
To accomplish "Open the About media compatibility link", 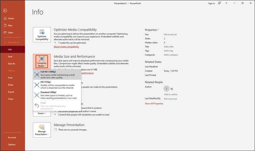I will [x=66, y=47].
